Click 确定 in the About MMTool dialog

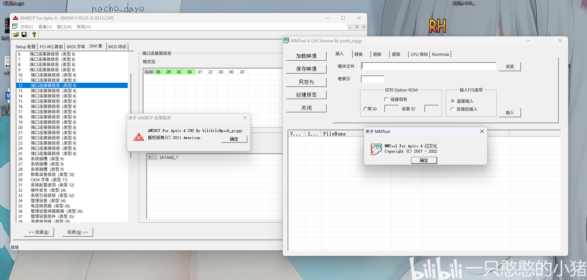point(424,160)
